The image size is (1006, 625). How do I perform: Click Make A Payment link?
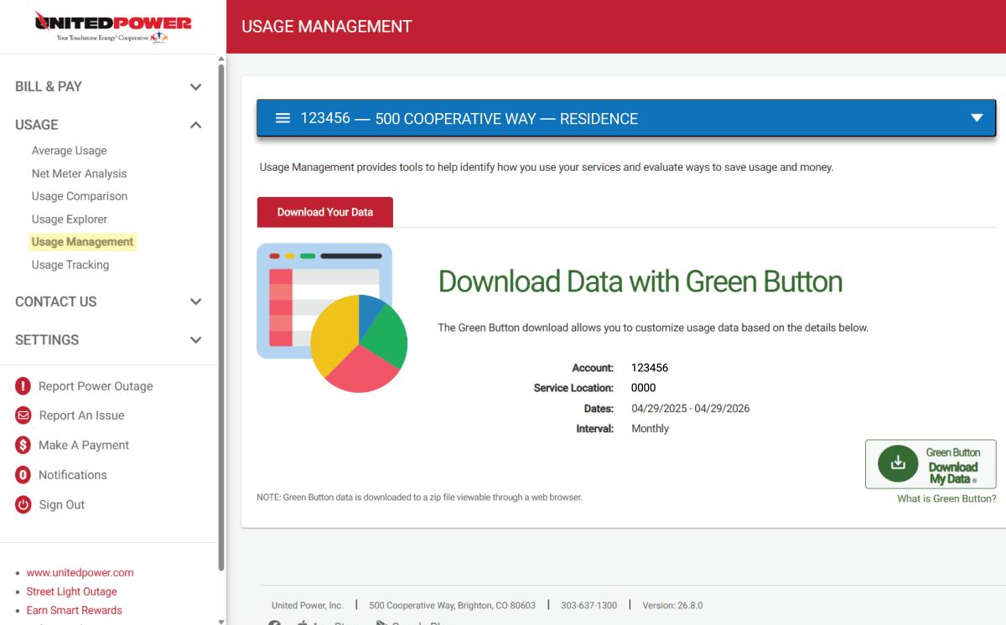pyautogui.click(x=84, y=445)
